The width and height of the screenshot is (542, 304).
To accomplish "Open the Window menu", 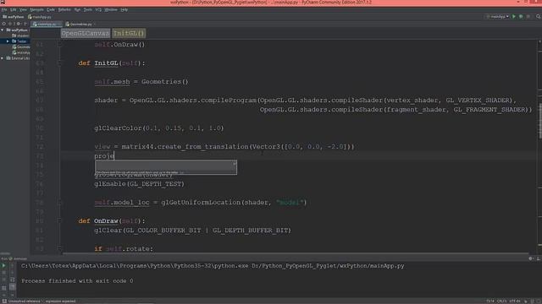I will coord(111,9).
